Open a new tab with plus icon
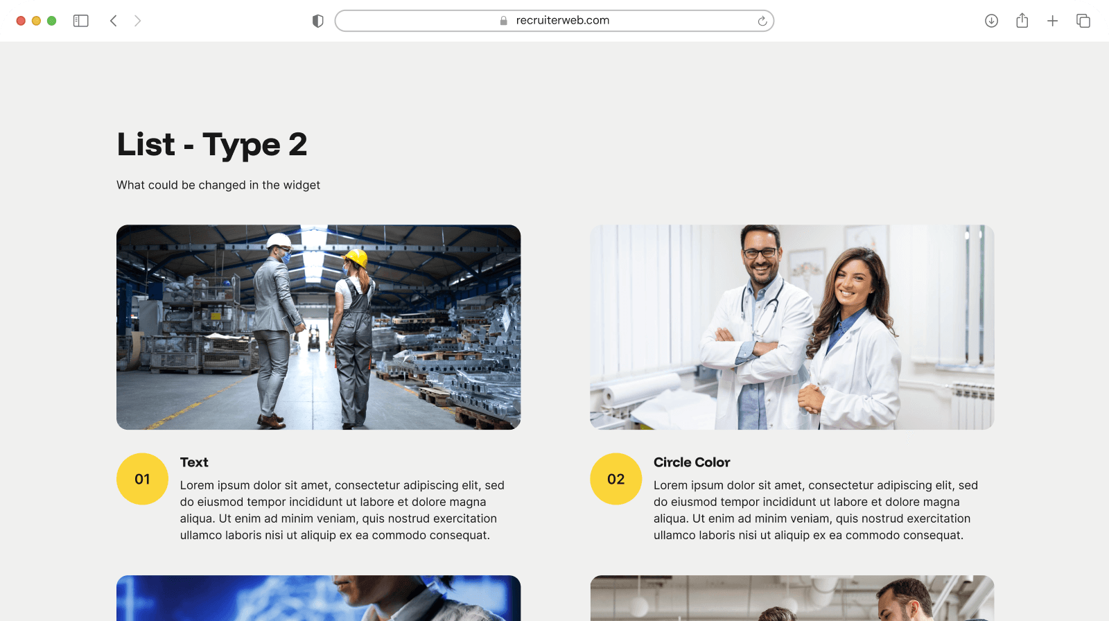The width and height of the screenshot is (1109, 621). pos(1052,21)
